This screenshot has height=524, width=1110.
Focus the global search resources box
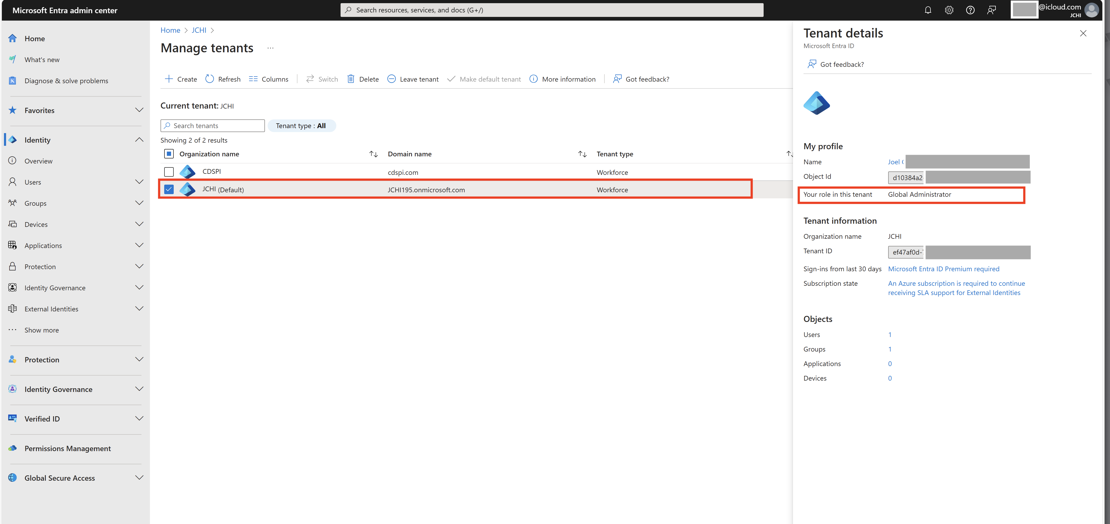click(x=552, y=10)
